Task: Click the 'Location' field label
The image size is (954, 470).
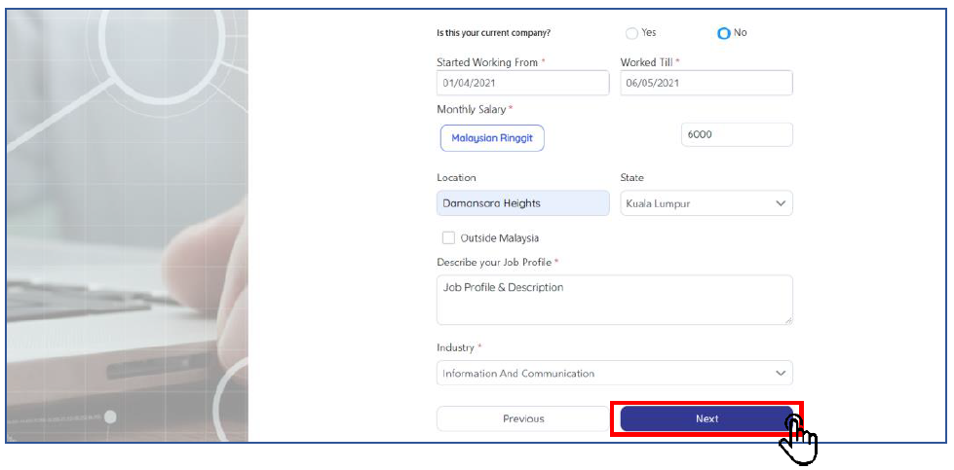Action: coord(456,177)
